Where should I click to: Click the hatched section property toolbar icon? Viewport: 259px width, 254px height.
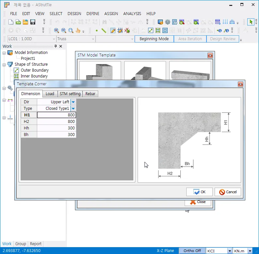coord(175,22)
